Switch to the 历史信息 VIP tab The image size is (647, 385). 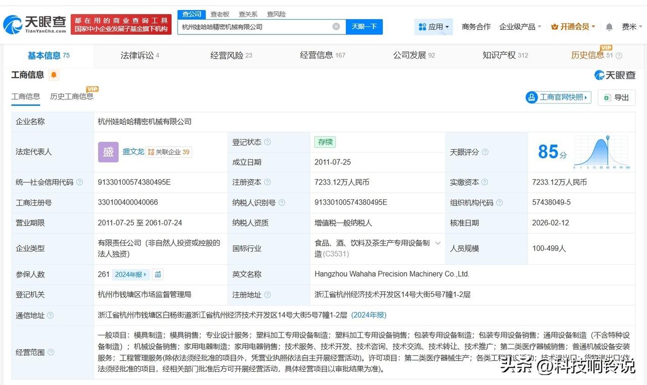[x=592, y=56]
